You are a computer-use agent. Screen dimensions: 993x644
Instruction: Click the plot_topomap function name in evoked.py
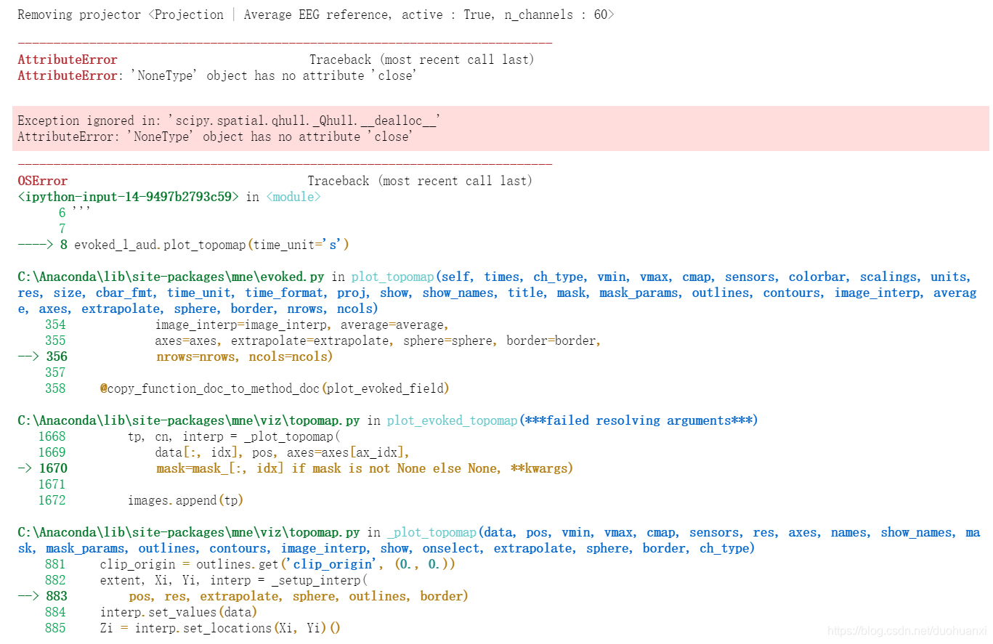coord(393,277)
